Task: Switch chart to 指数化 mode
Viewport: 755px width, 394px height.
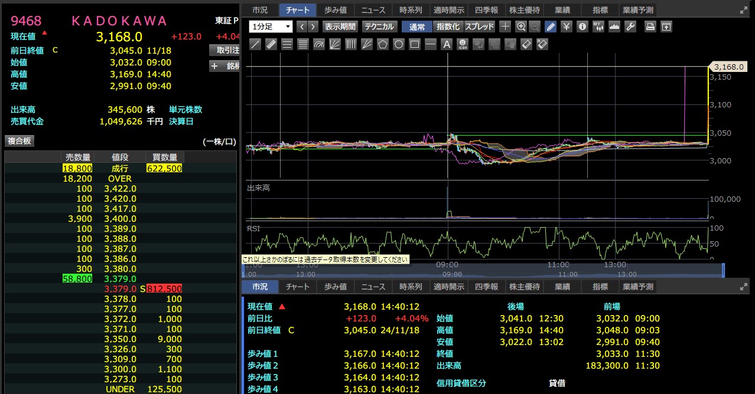Action: tap(448, 27)
